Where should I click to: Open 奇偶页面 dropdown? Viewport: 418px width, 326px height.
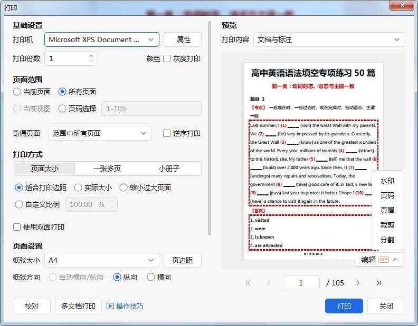[x=100, y=133]
